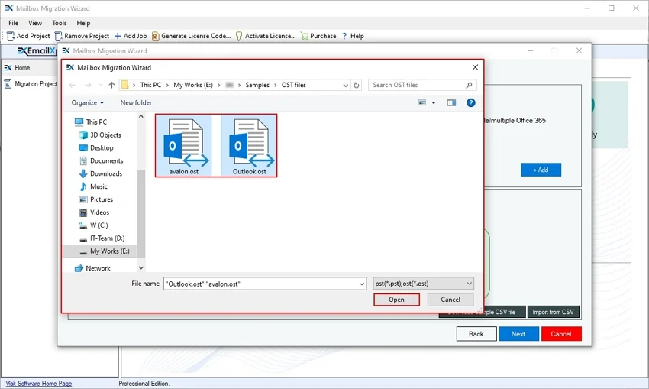Image resolution: width=649 pixels, height=389 pixels.
Task: Select Pictures in navigation tree
Action: point(95,199)
